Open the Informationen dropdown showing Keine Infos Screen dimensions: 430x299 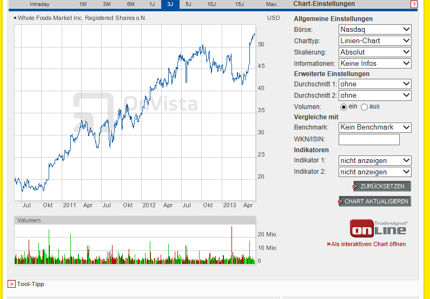click(x=375, y=64)
